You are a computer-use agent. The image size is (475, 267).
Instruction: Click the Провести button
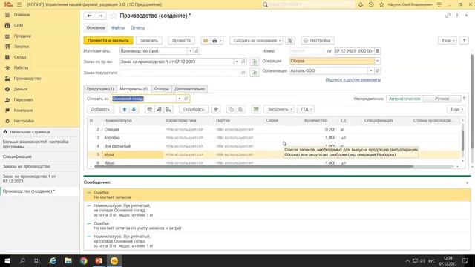pos(181,41)
